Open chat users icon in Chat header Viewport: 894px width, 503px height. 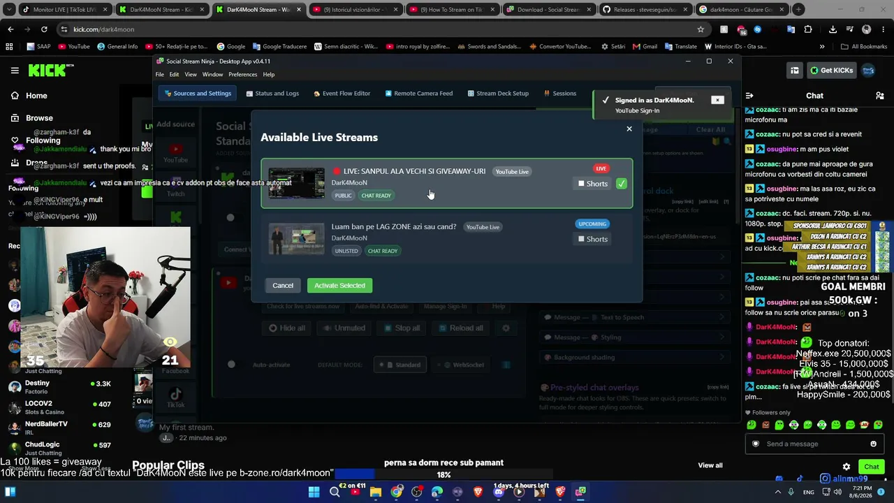point(879,96)
